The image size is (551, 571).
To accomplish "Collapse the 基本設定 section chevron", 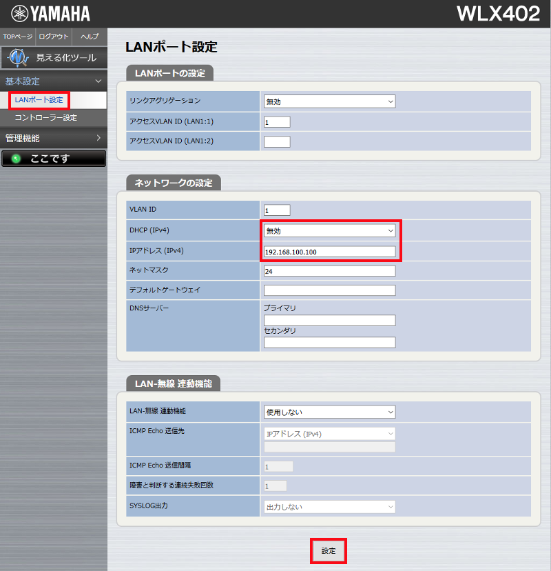I will pos(98,81).
